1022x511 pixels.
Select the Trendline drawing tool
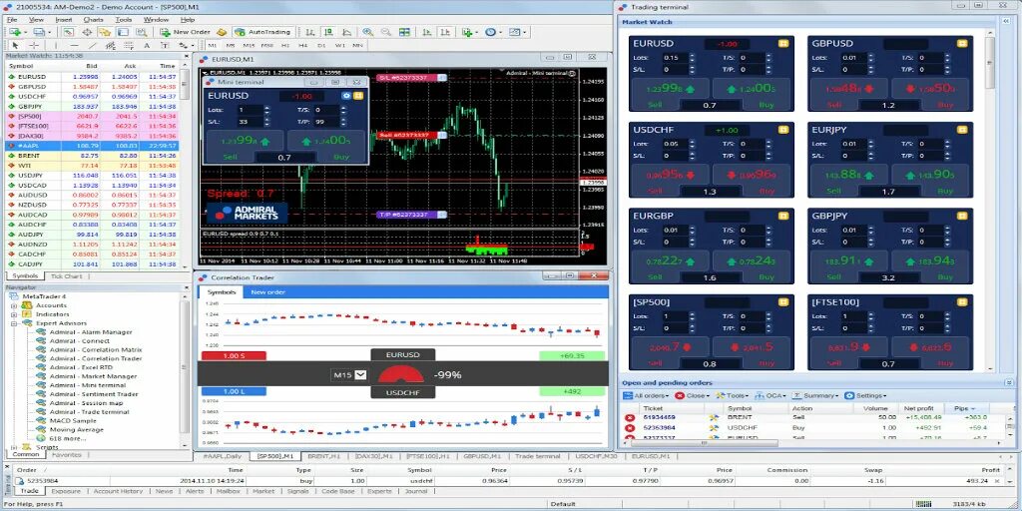(x=93, y=46)
